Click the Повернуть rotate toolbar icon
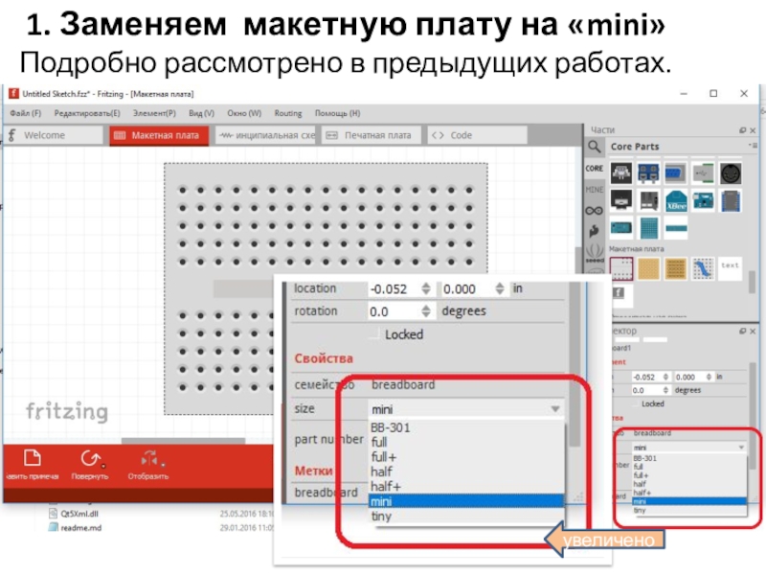This screenshot has height=575, width=766. tap(90, 458)
